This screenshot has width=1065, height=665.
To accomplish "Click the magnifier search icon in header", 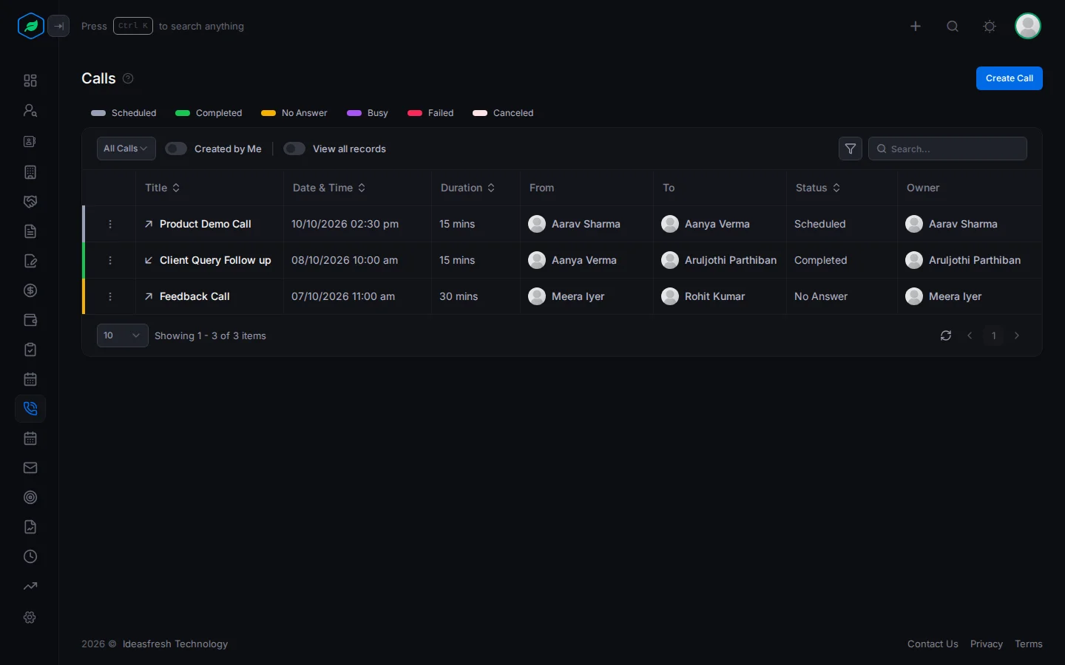I will pos(953,26).
